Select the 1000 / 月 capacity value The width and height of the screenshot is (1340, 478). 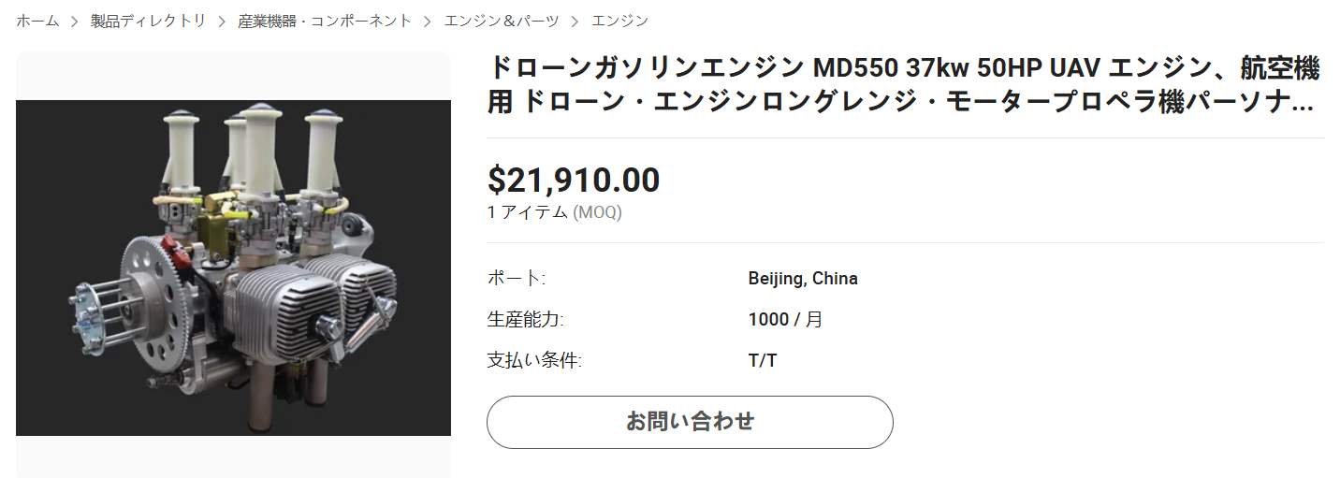point(785,320)
